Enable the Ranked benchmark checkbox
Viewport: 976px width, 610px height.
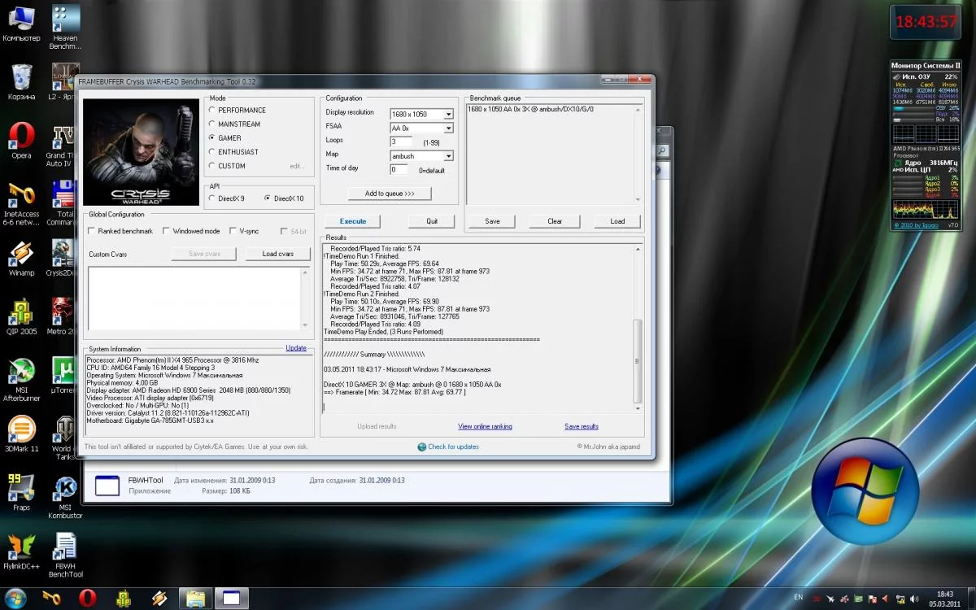pos(92,231)
